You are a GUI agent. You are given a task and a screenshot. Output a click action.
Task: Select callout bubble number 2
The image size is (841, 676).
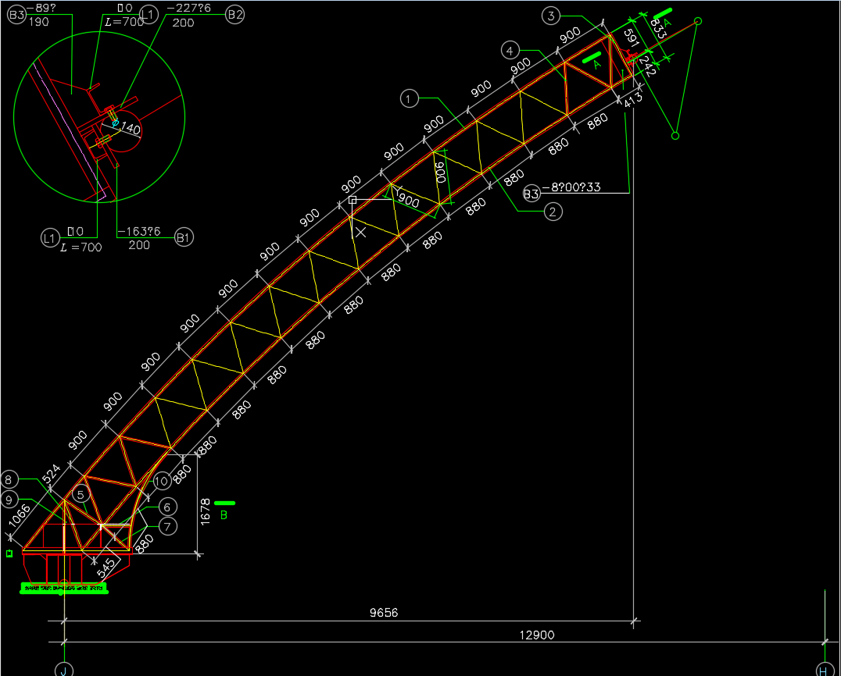(553, 212)
